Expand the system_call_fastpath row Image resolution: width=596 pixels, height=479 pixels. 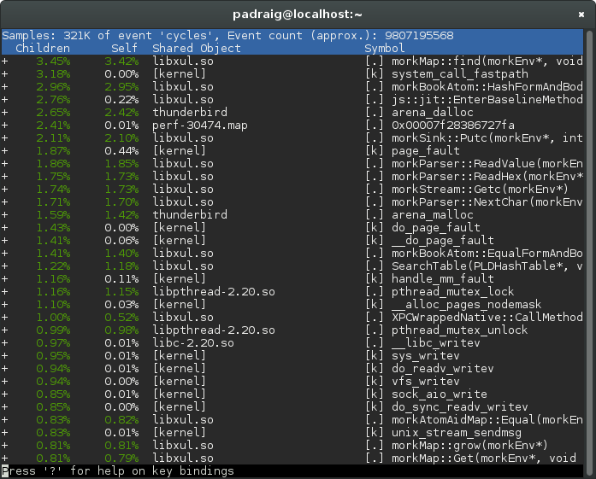pos(4,74)
